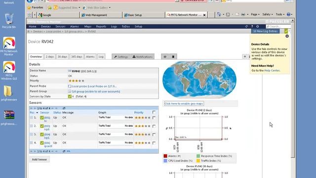The height and width of the screenshot is (178, 316).
Task: Open PRTG Network Monitor desktop shortcut
Action: pos(9,46)
